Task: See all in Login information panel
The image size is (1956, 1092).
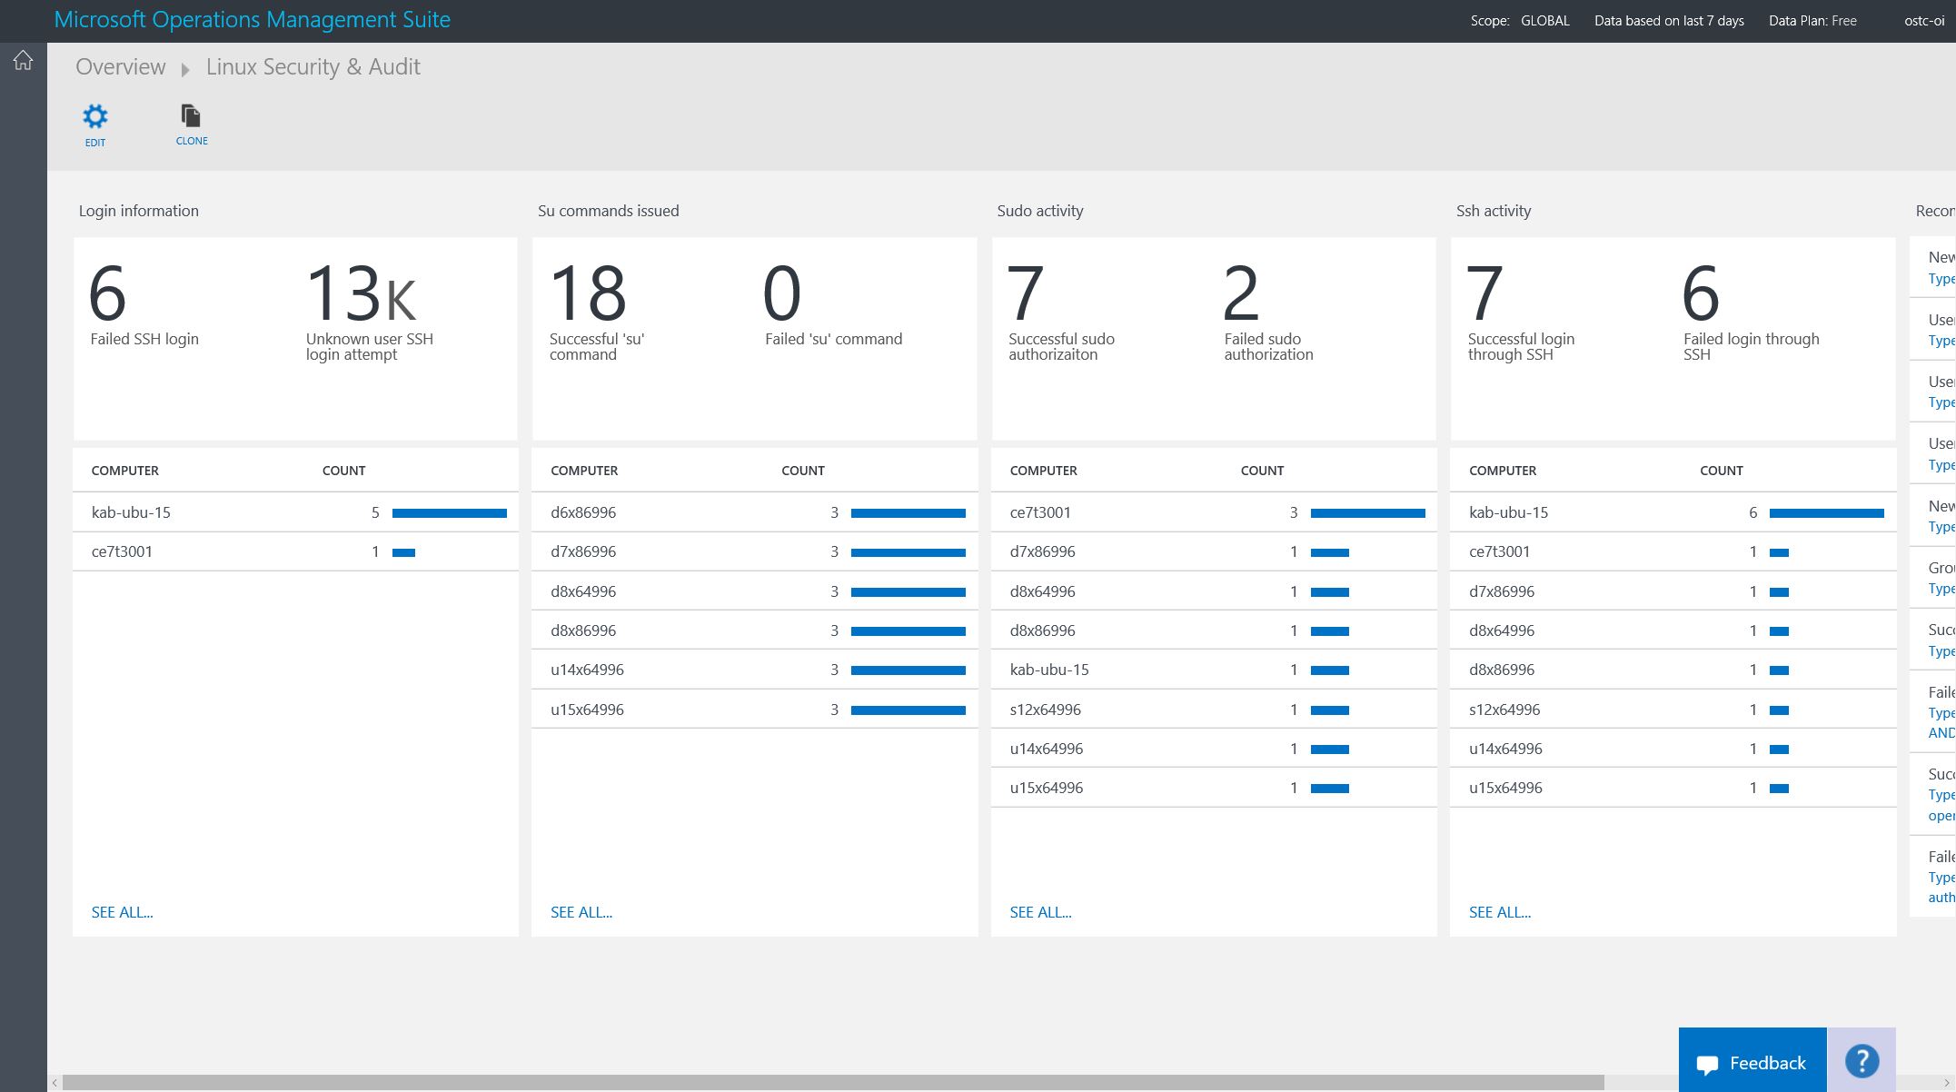Action: [x=122, y=912]
